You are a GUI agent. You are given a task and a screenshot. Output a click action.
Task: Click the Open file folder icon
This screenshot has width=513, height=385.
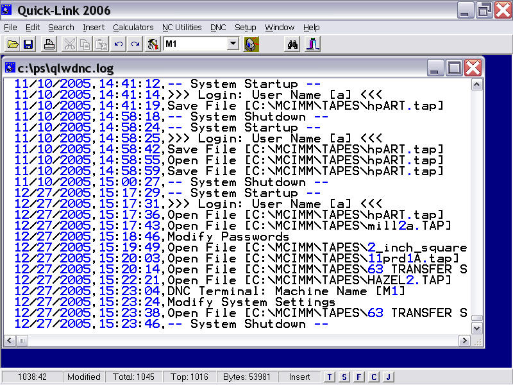point(13,44)
